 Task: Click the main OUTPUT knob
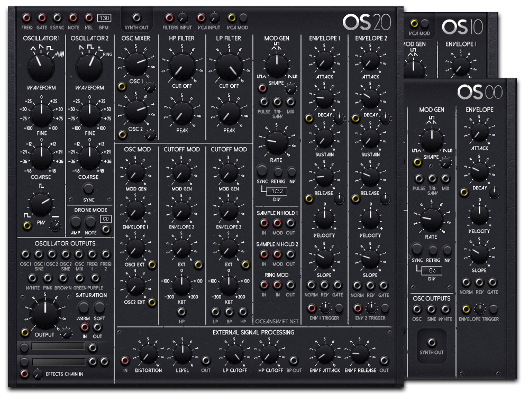click(x=45, y=314)
